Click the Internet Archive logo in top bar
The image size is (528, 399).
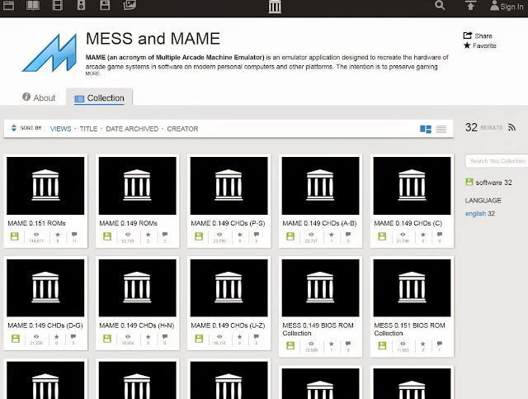[275, 7]
